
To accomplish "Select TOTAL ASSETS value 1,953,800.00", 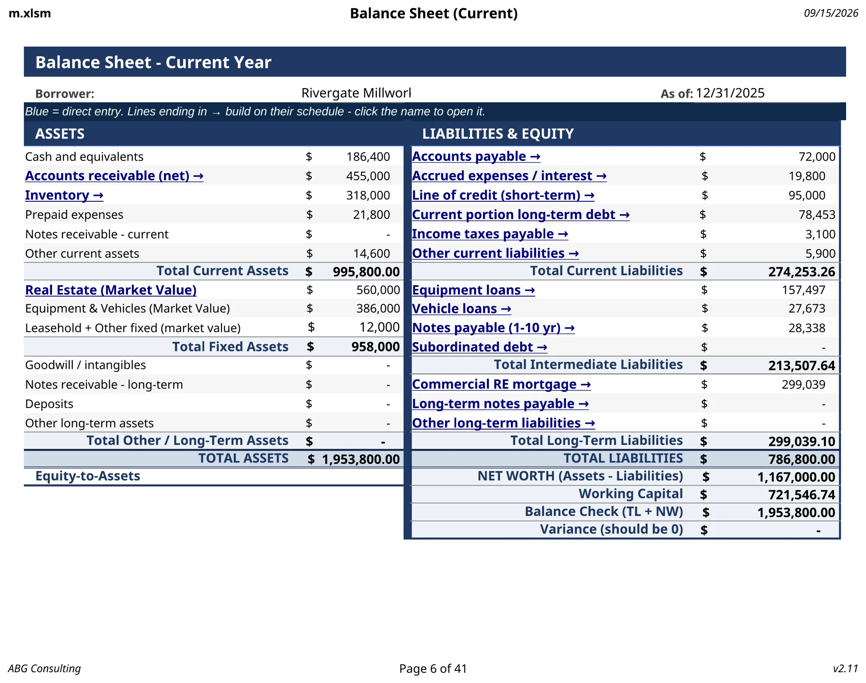I will click(x=361, y=459).
